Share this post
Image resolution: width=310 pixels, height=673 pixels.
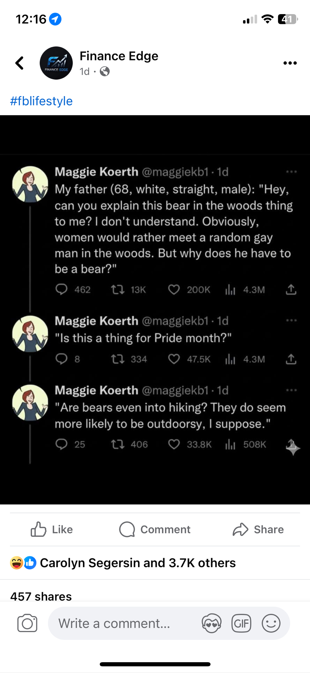point(258,529)
